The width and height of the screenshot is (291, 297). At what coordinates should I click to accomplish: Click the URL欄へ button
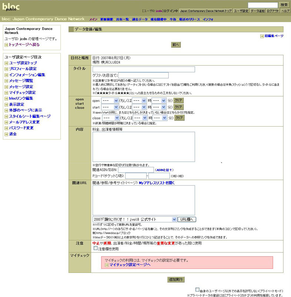coord(187,219)
